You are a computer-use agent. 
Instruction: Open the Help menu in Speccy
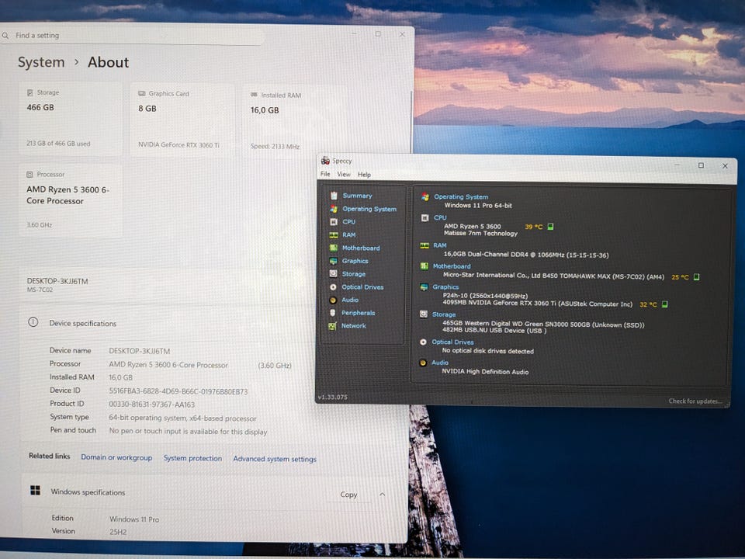(x=365, y=175)
